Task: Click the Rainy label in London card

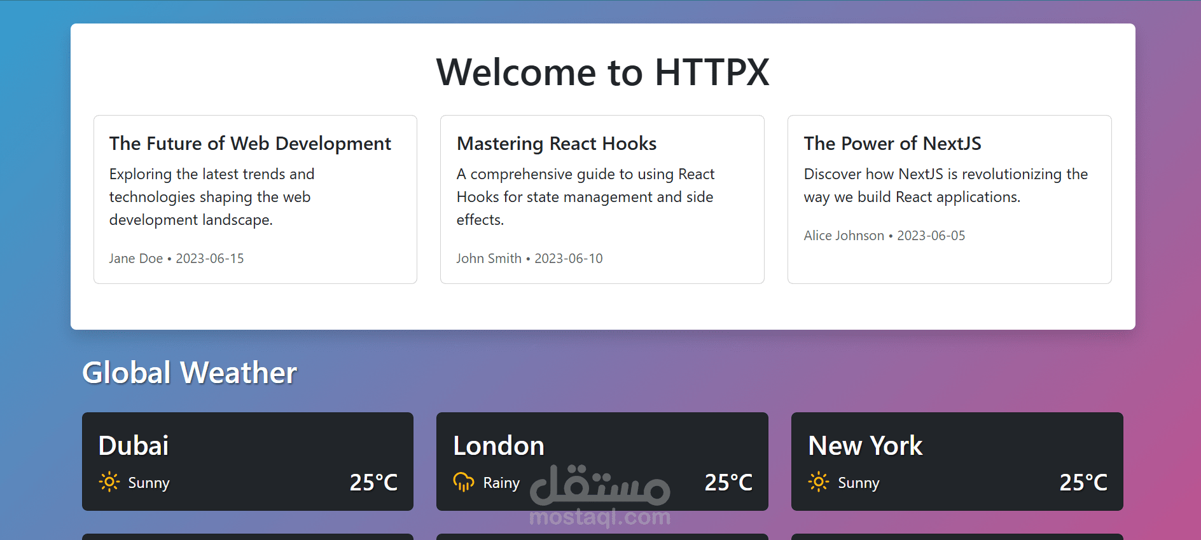Action: [x=501, y=483]
